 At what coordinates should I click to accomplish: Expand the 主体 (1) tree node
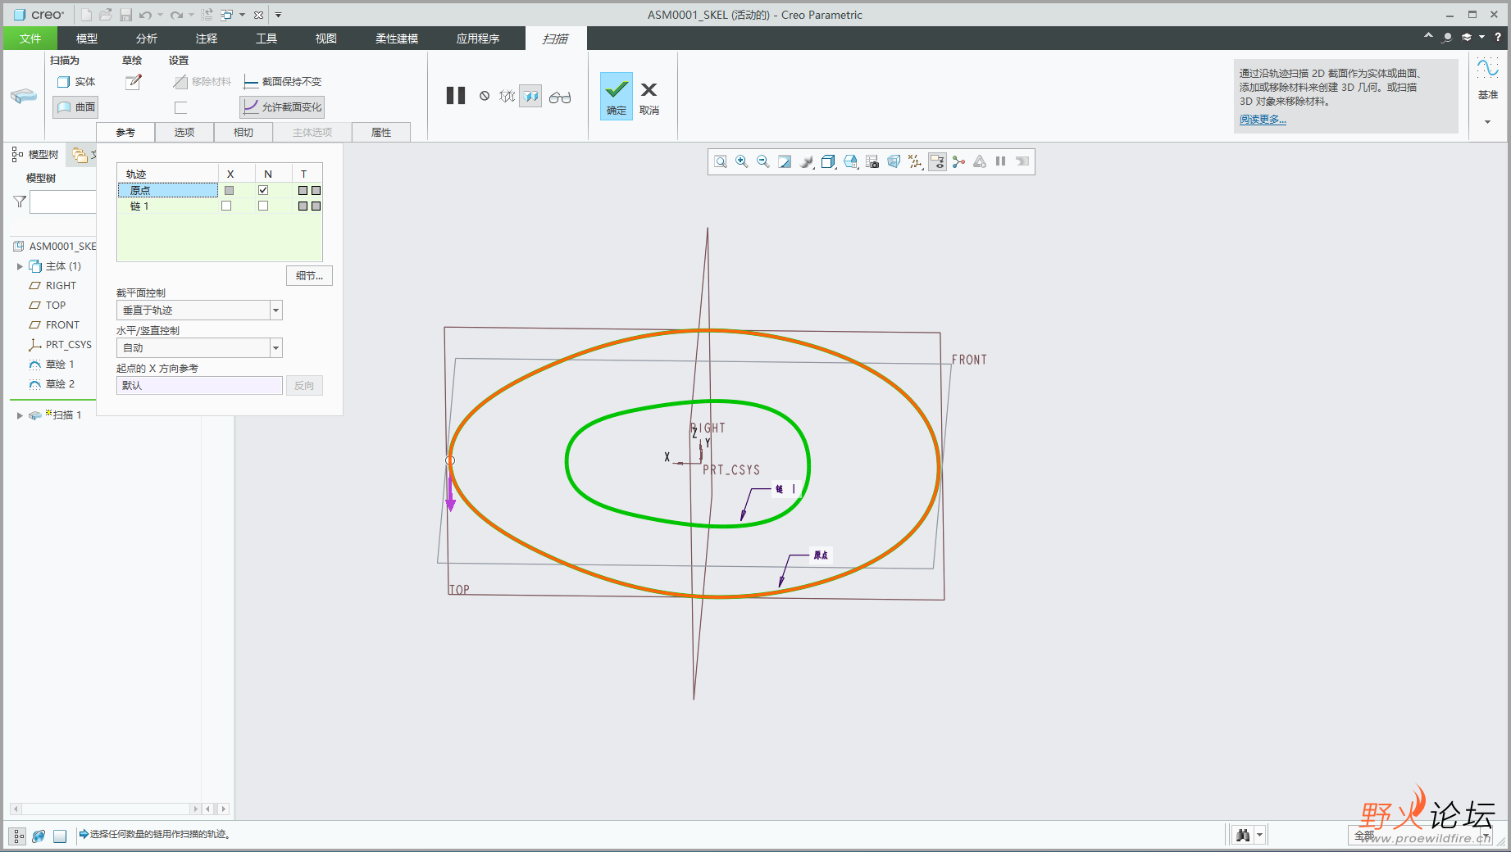coord(20,266)
